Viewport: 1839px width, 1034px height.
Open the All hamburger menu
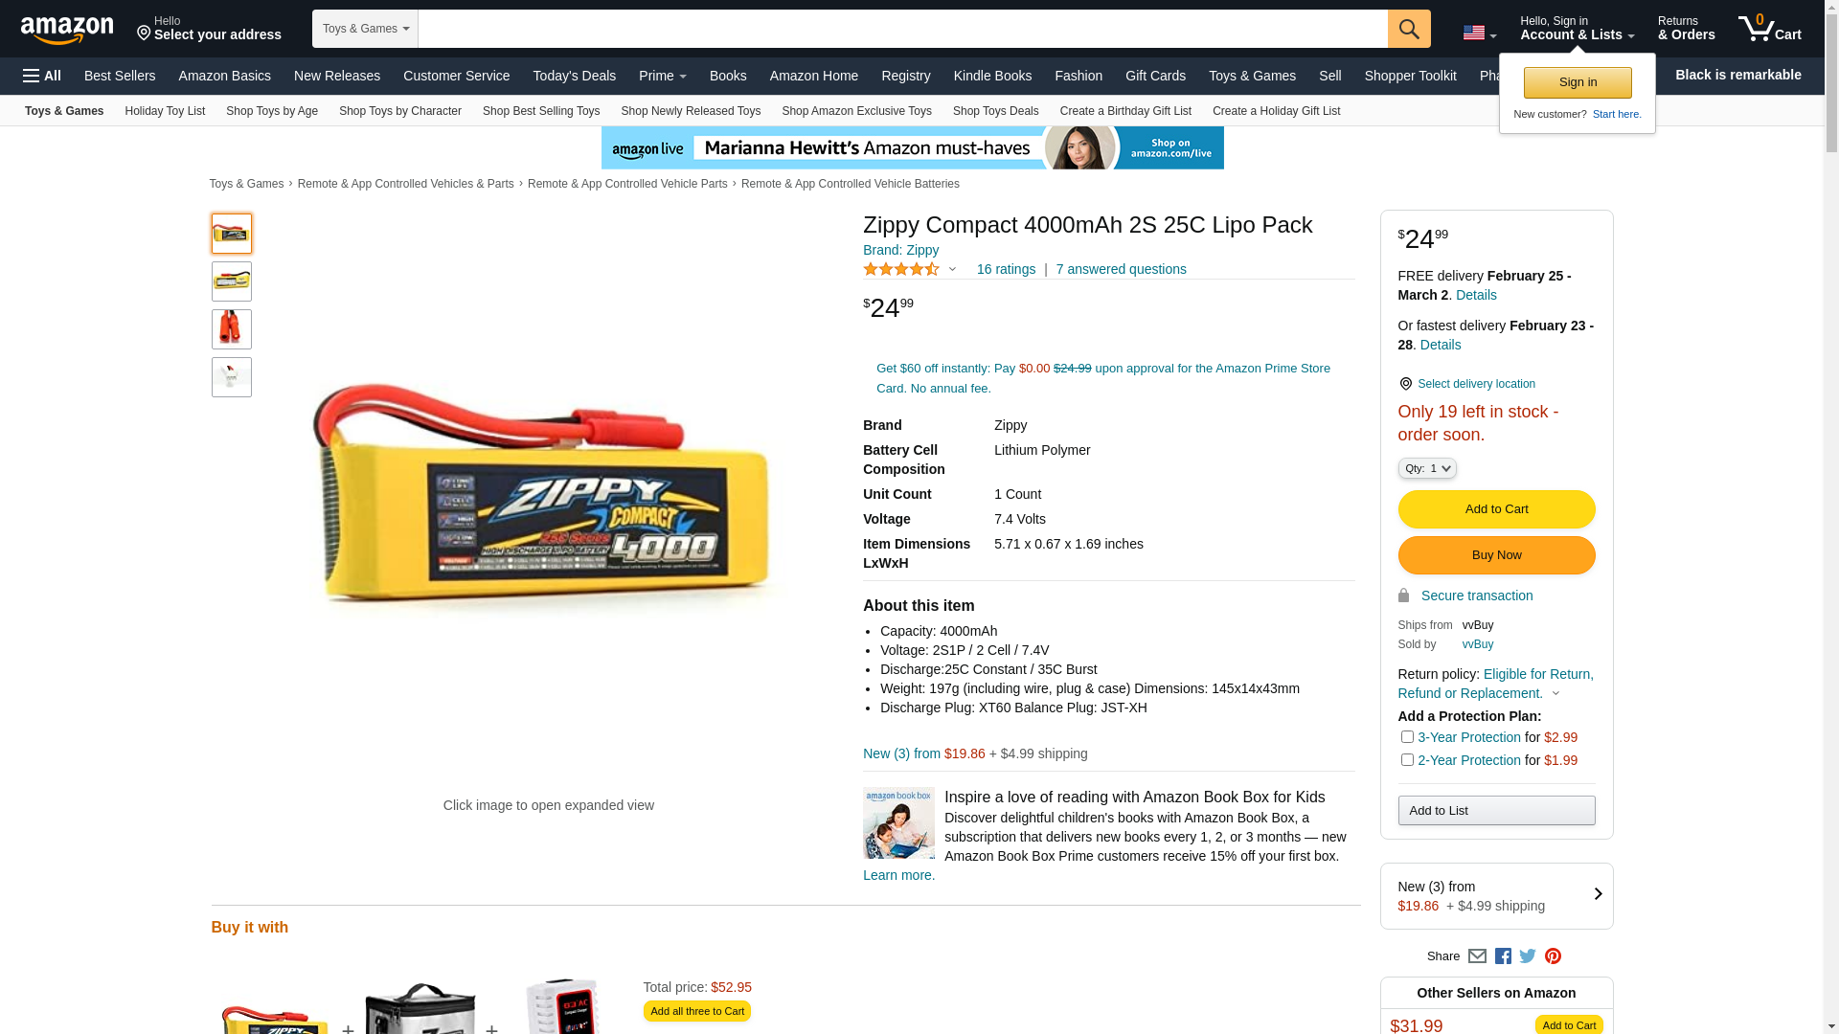[42, 76]
